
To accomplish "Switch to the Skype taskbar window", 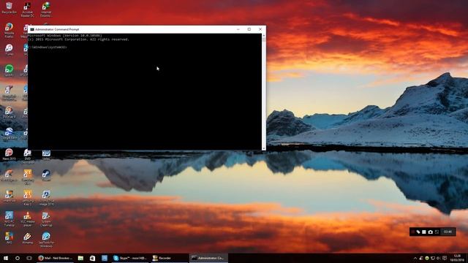I will (130, 258).
